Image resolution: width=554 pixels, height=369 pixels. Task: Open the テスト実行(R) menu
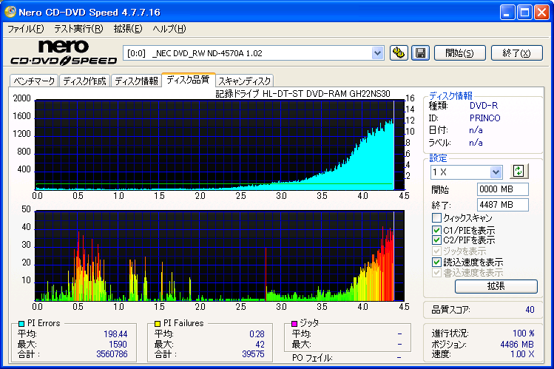tap(78, 29)
